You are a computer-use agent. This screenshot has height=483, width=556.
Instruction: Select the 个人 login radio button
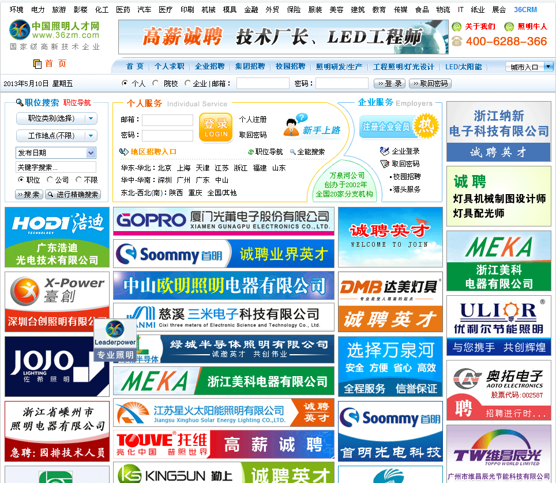pyautogui.click(x=125, y=83)
